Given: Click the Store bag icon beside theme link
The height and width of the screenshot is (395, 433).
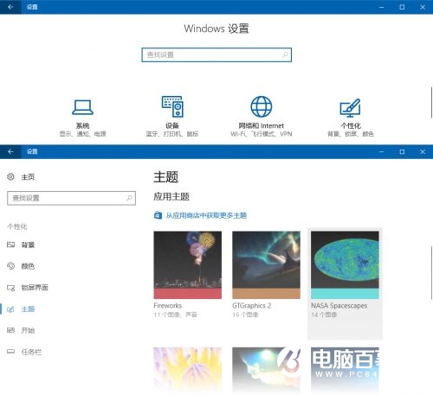Looking at the screenshot, I should pos(158,215).
